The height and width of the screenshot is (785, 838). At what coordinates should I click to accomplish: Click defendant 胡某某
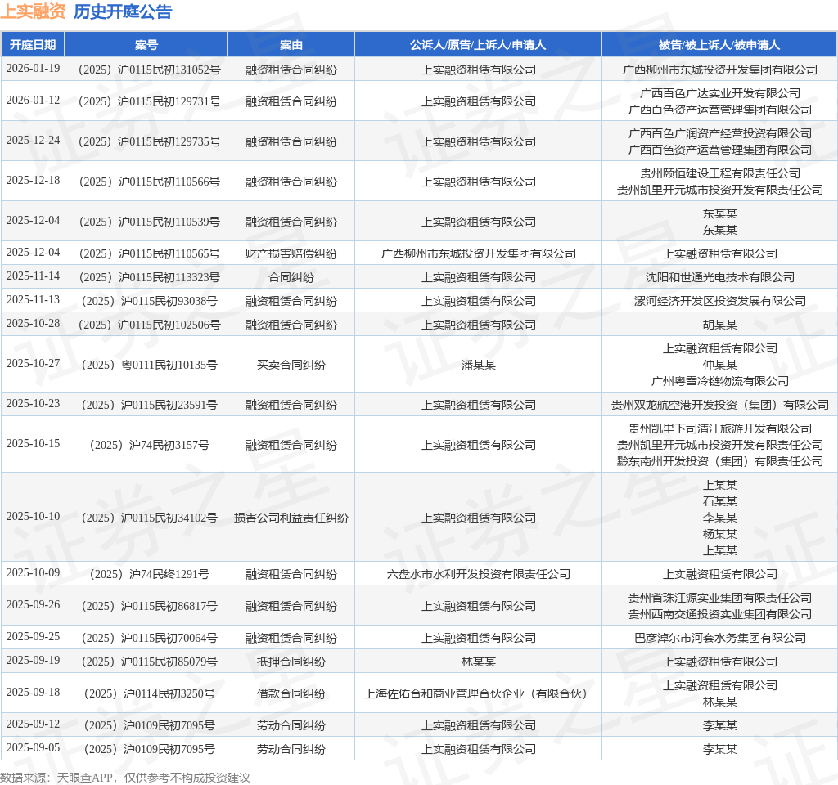(720, 325)
